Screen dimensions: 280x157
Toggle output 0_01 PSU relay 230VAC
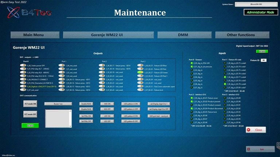(23, 69)
